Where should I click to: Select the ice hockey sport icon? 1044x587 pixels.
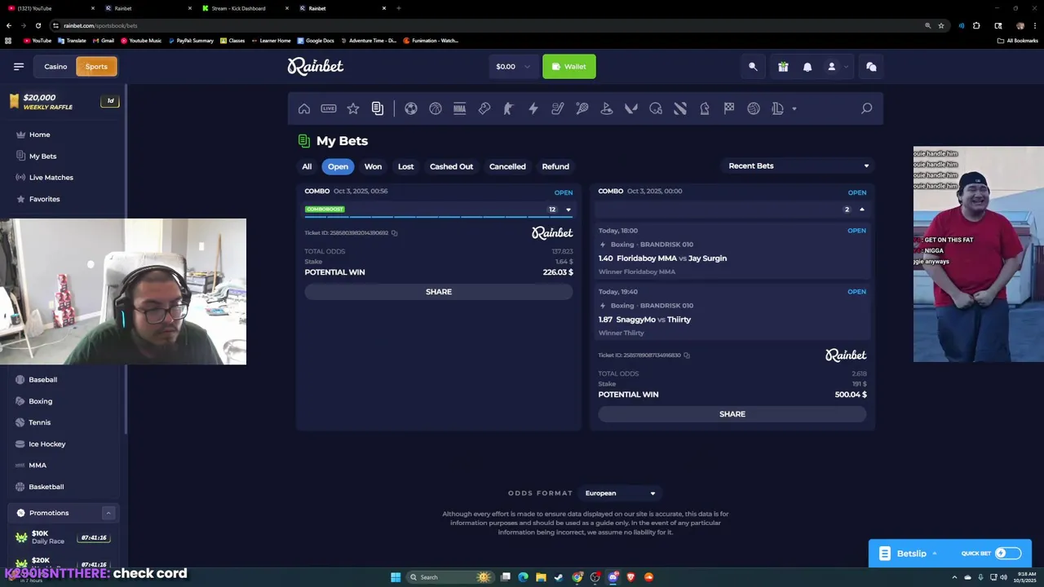coord(558,108)
